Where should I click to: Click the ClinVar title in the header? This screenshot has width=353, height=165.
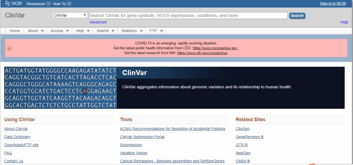pyautogui.click(x=15, y=16)
